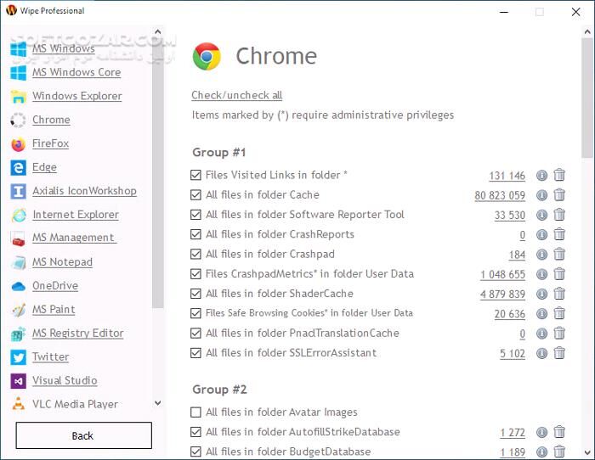The width and height of the screenshot is (595, 460).
Task: Select the VLC Media Player cone icon
Action: 19,405
